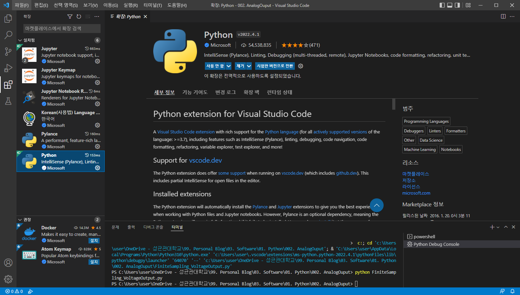Open new terminal launch profile dropdown
520x295 pixels.
(x=498, y=227)
